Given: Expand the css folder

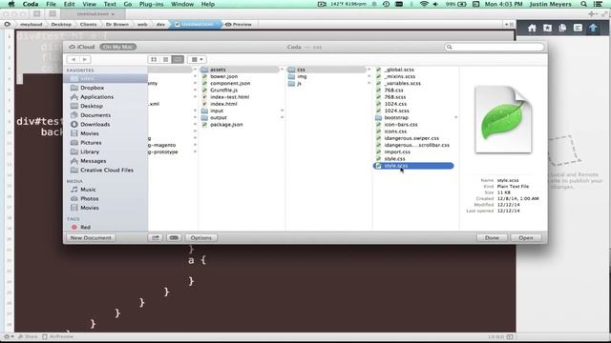Looking at the screenshot, I should (x=369, y=70).
